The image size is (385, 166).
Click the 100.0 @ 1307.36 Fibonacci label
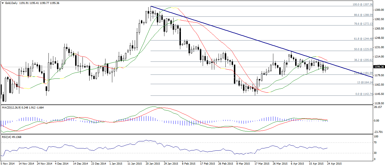point(362,5)
